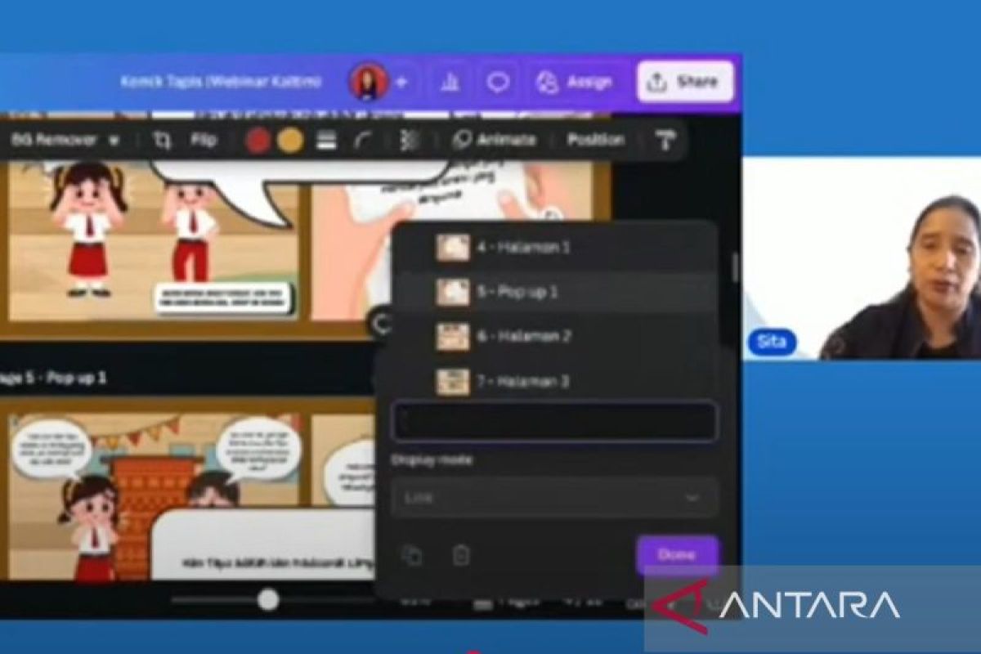Adjust corner rounding icon in toolbar
Viewport: 981px width, 654px height.
363,141
